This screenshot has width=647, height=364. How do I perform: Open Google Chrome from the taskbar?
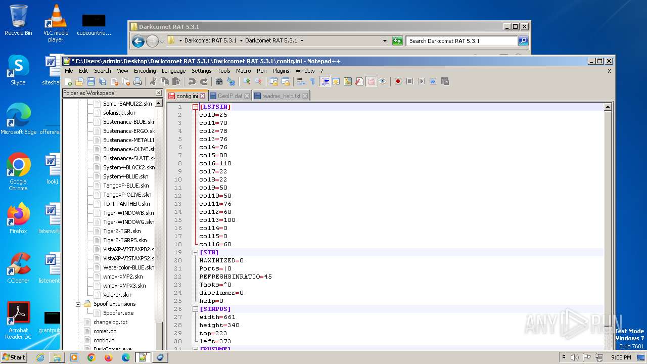[x=91, y=357]
